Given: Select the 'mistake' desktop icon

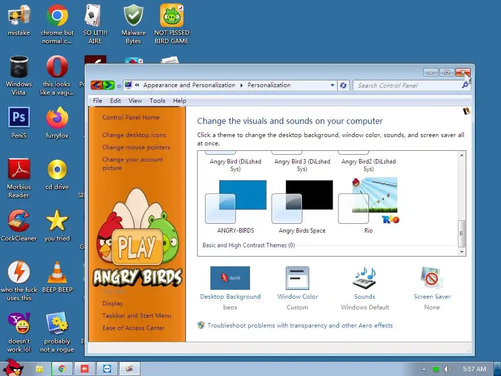Looking at the screenshot, I should (19, 20).
